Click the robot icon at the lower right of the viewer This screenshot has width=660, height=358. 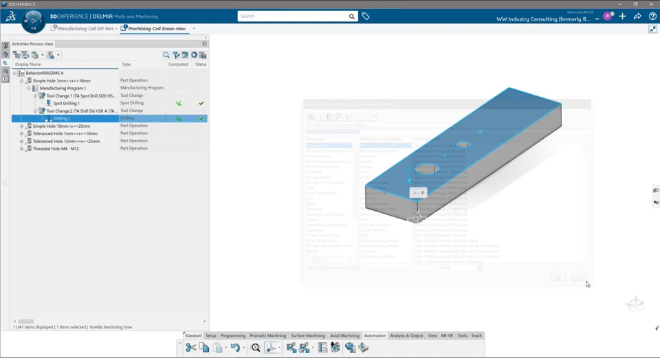coord(635,304)
